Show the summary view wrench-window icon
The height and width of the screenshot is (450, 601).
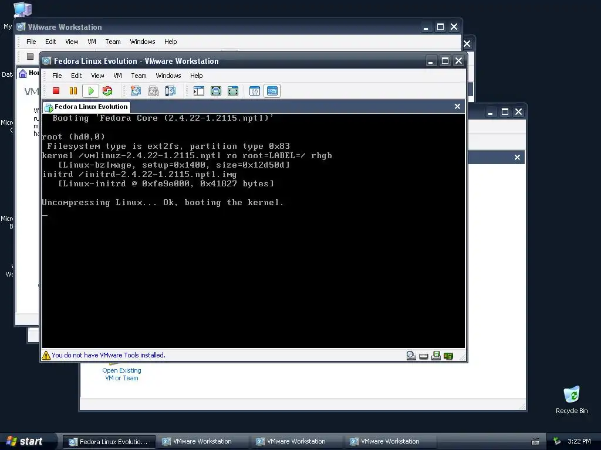coord(255,91)
